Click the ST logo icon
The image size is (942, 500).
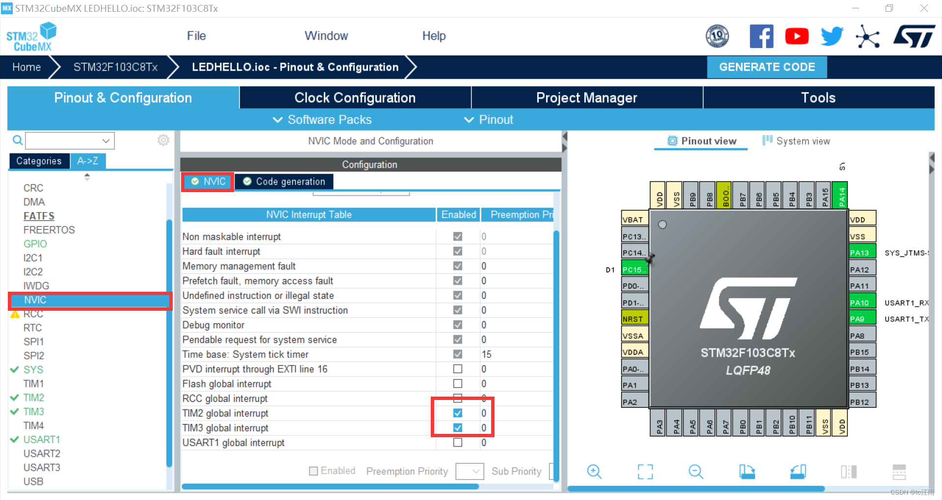coord(914,36)
